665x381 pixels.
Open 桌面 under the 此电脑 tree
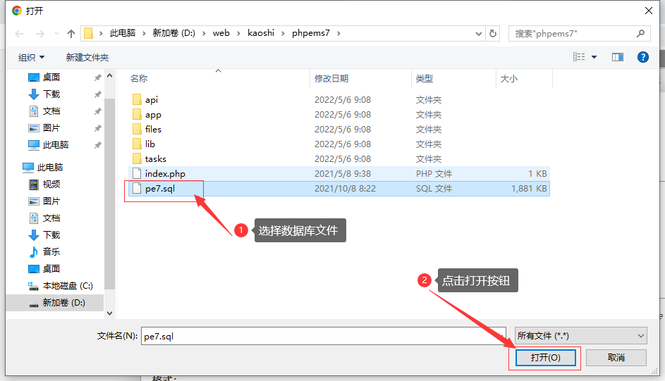tap(51, 269)
